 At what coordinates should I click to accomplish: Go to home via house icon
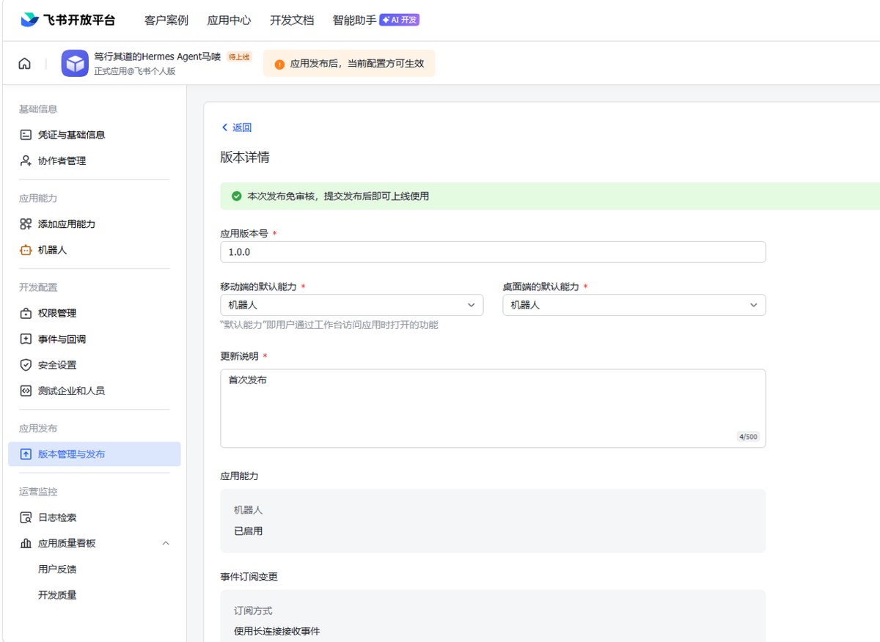click(x=25, y=64)
